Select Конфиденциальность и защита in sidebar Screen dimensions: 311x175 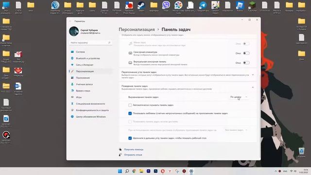tap(91, 110)
